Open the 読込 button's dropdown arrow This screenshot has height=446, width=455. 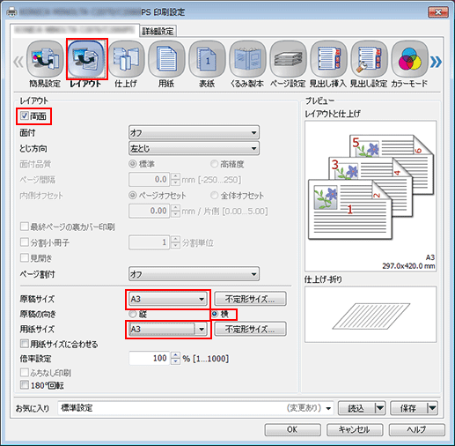click(380, 408)
